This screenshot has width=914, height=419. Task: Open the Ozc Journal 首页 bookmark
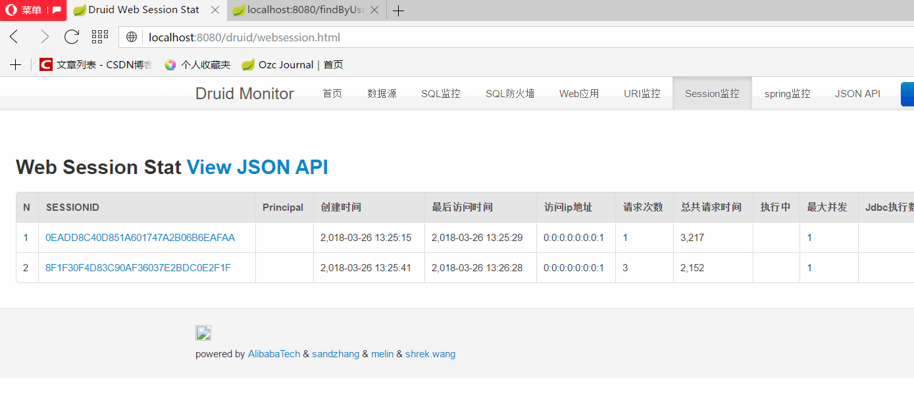(292, 64)
